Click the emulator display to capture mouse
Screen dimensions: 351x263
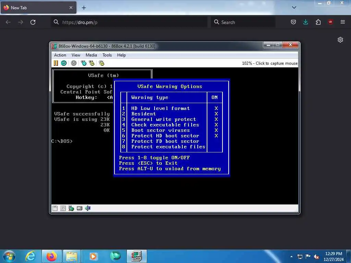[x=174, y=136]
